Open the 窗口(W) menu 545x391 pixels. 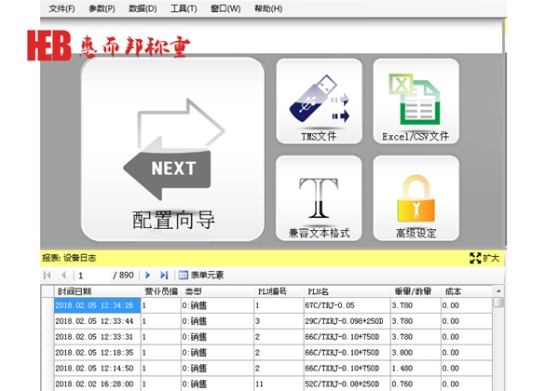pos(225,8)
